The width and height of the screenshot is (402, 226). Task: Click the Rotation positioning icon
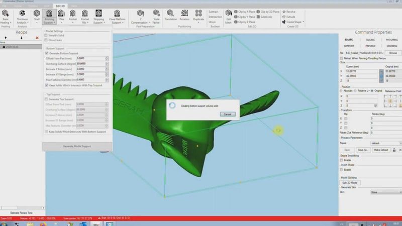point(185,15)
